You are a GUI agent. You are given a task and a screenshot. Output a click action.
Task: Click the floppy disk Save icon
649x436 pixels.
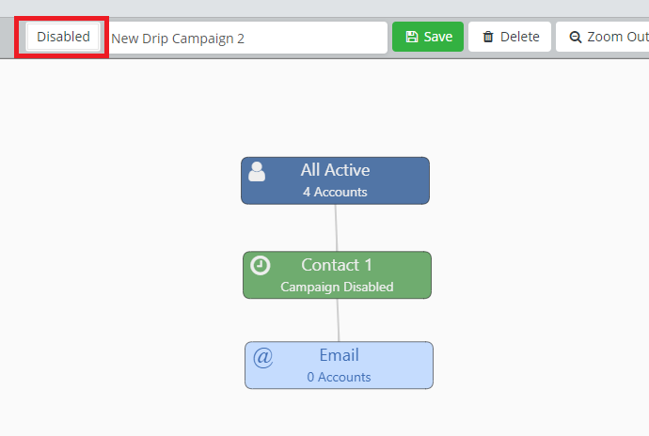412,38
